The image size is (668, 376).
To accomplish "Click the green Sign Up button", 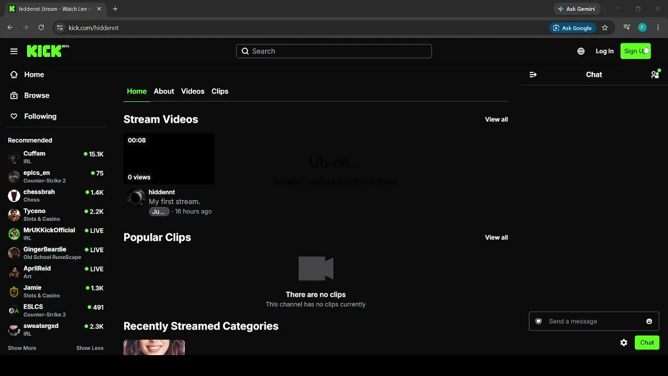I will click(636, 51).
